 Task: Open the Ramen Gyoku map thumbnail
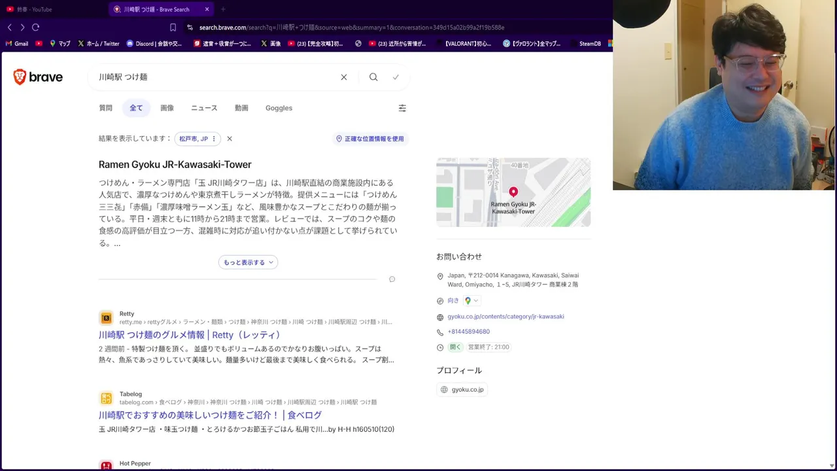click(x=513, y=192)
